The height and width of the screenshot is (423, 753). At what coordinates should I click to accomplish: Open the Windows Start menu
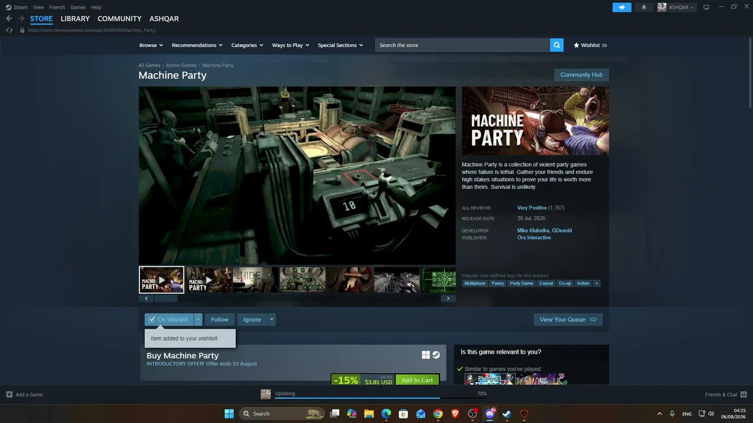point(229,414)
